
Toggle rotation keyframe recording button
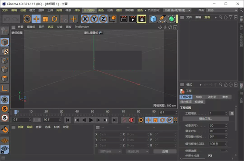[162, 120]
